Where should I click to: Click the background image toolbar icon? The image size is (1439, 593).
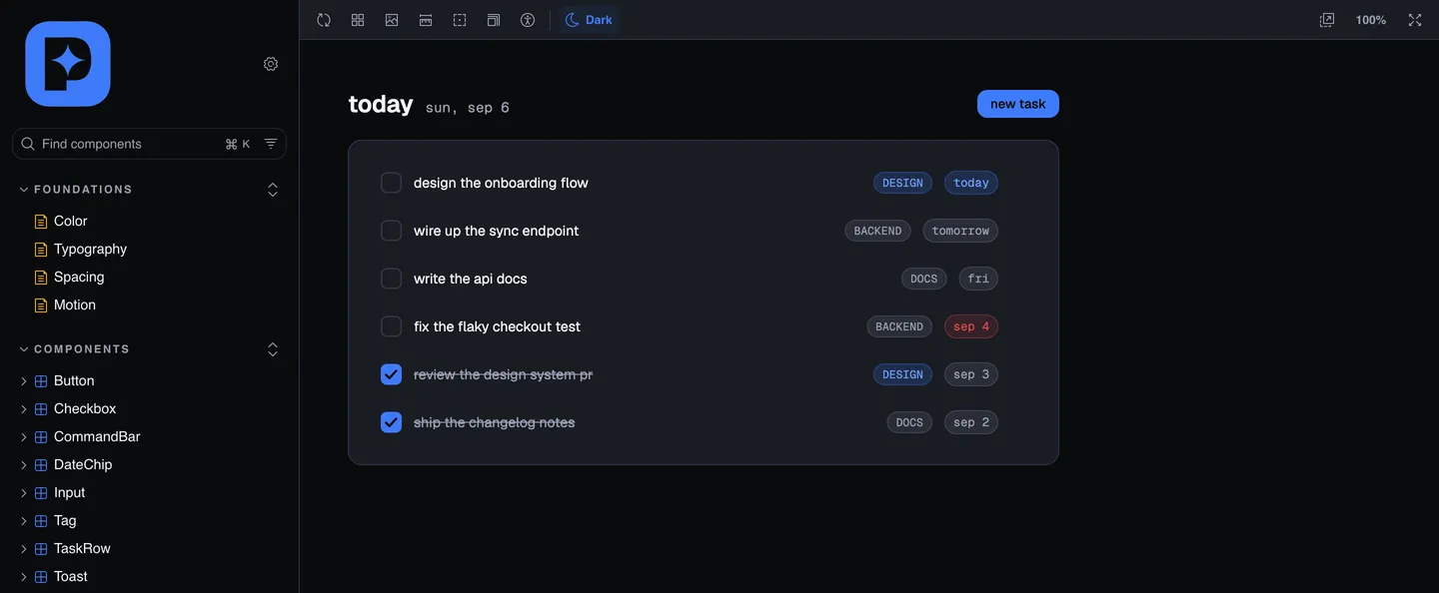[x=392, y=20]
